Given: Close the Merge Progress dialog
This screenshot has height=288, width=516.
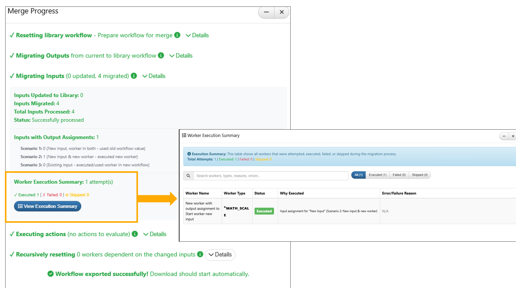Looking at the screenshot, I should click(282, 12).
